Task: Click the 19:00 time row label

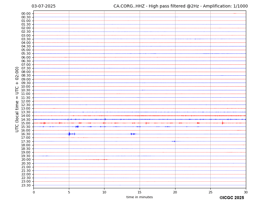Action: (26, 152)
